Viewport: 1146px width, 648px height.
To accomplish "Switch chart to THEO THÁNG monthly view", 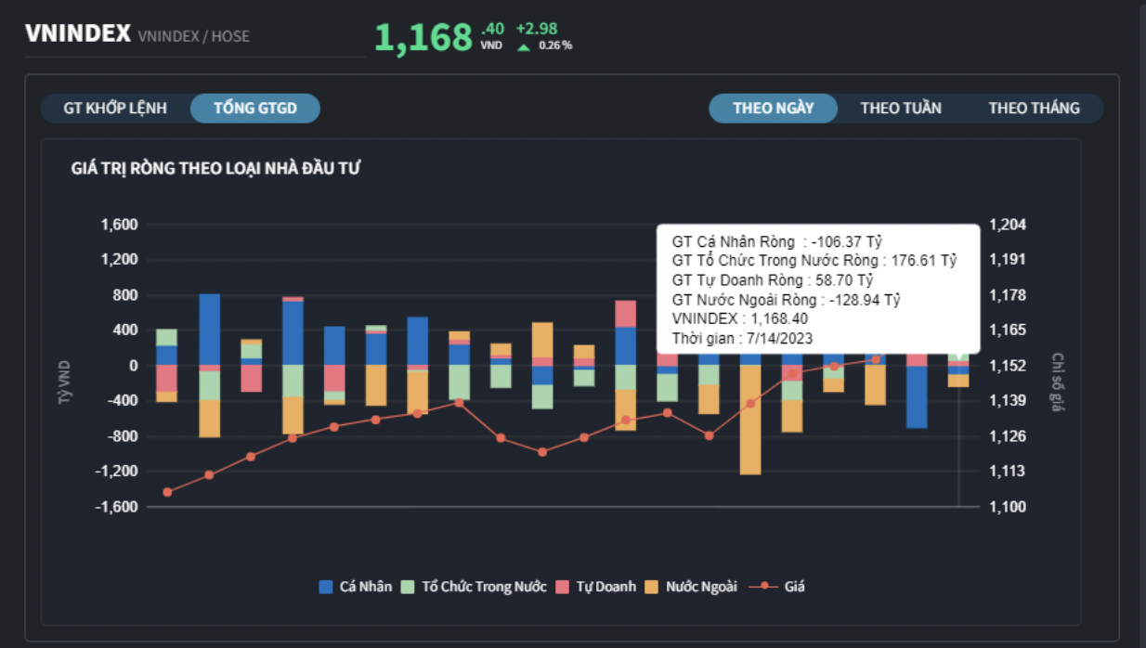I will tap(1034, 109).
